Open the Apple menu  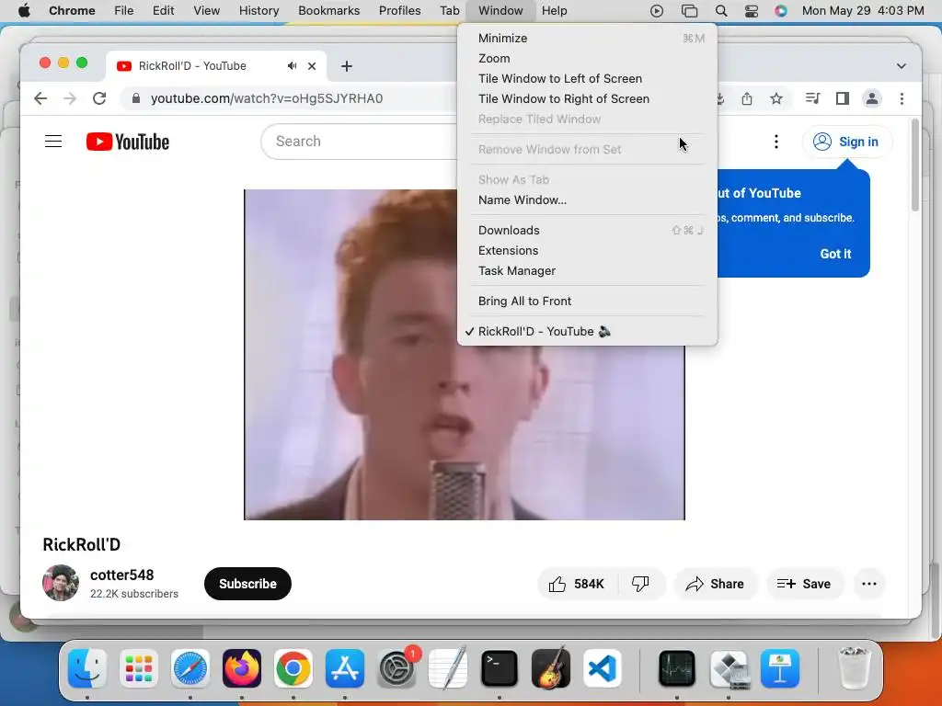coord(24,10)
